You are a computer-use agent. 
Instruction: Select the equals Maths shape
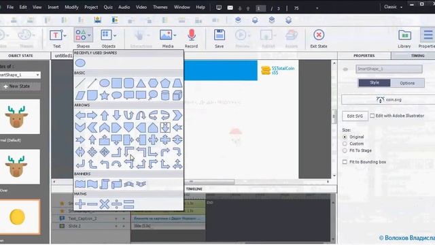128,204
